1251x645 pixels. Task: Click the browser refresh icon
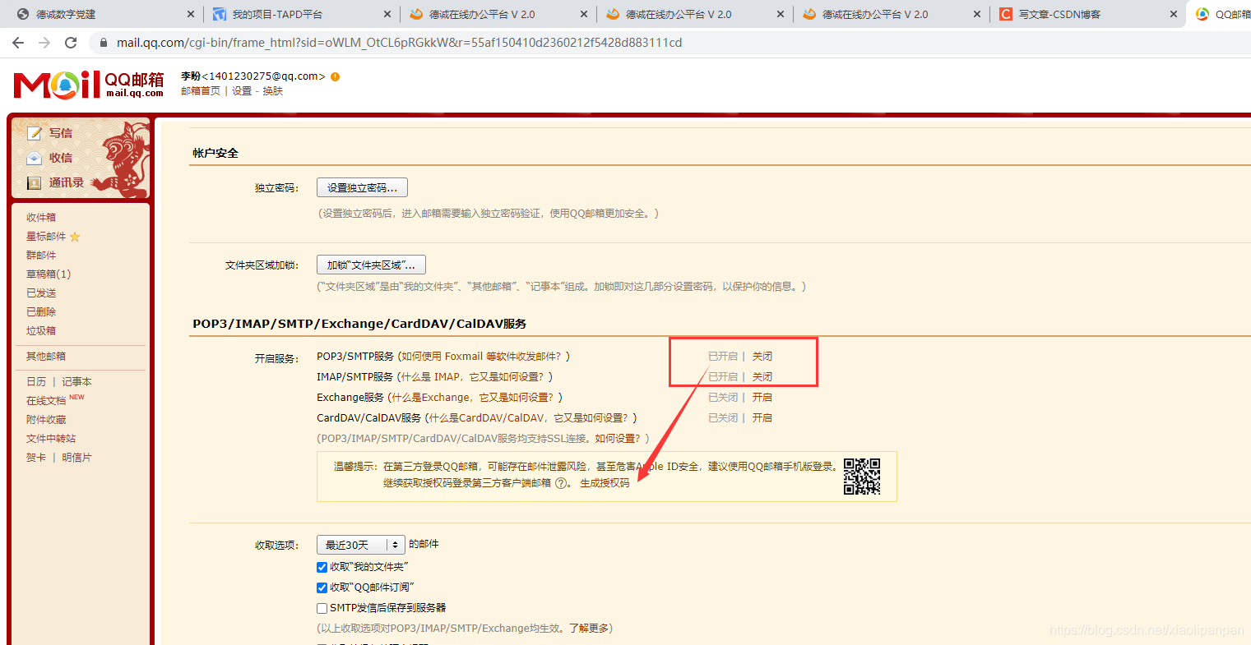pos(70,42)
